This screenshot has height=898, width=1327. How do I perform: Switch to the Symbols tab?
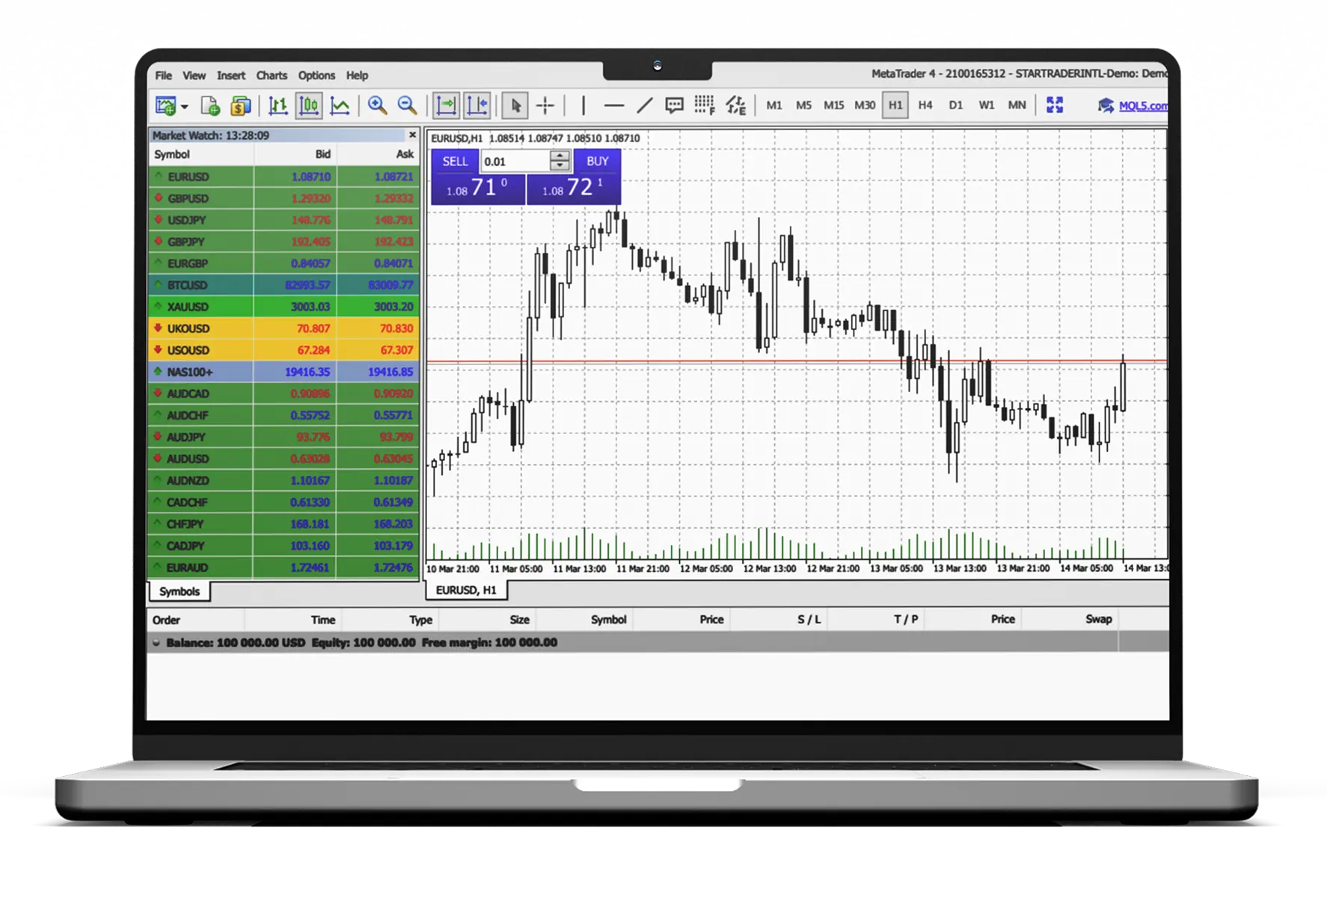coord(180,591)
